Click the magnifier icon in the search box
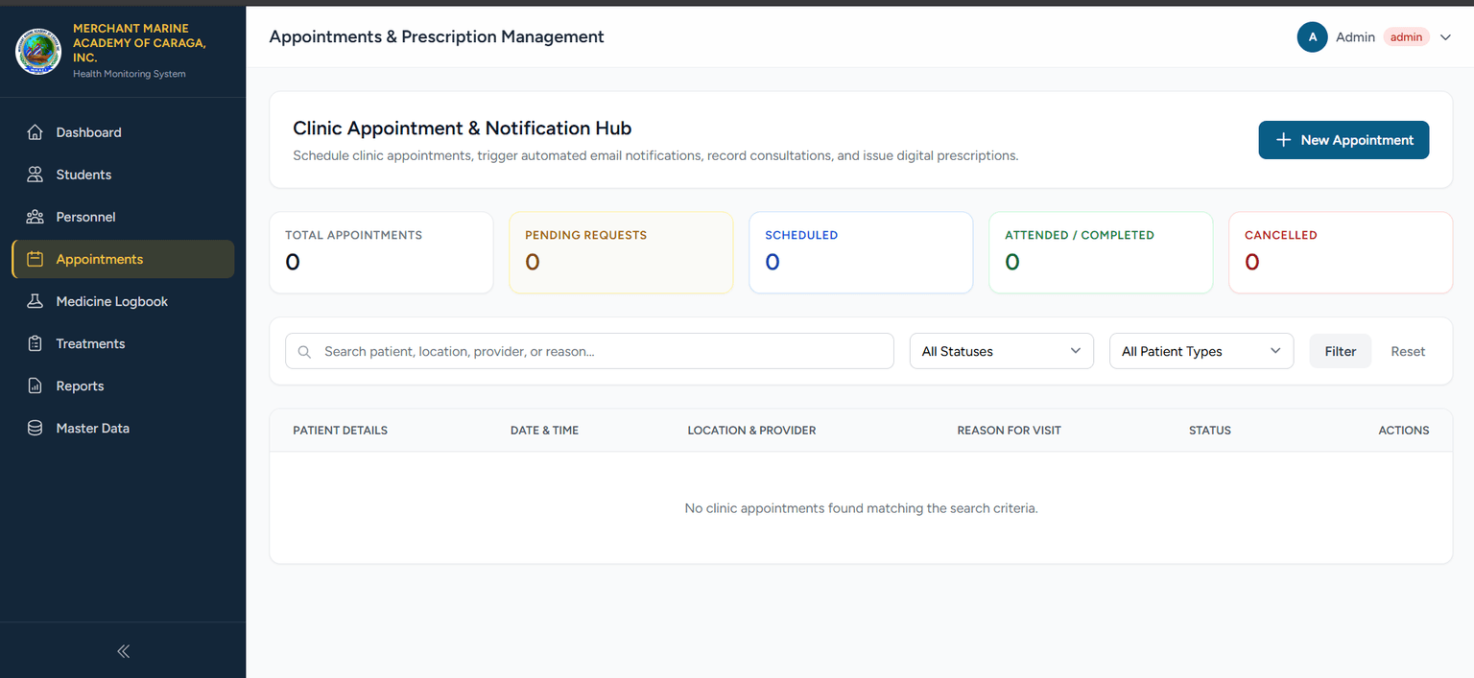 [x=304, y=352]
